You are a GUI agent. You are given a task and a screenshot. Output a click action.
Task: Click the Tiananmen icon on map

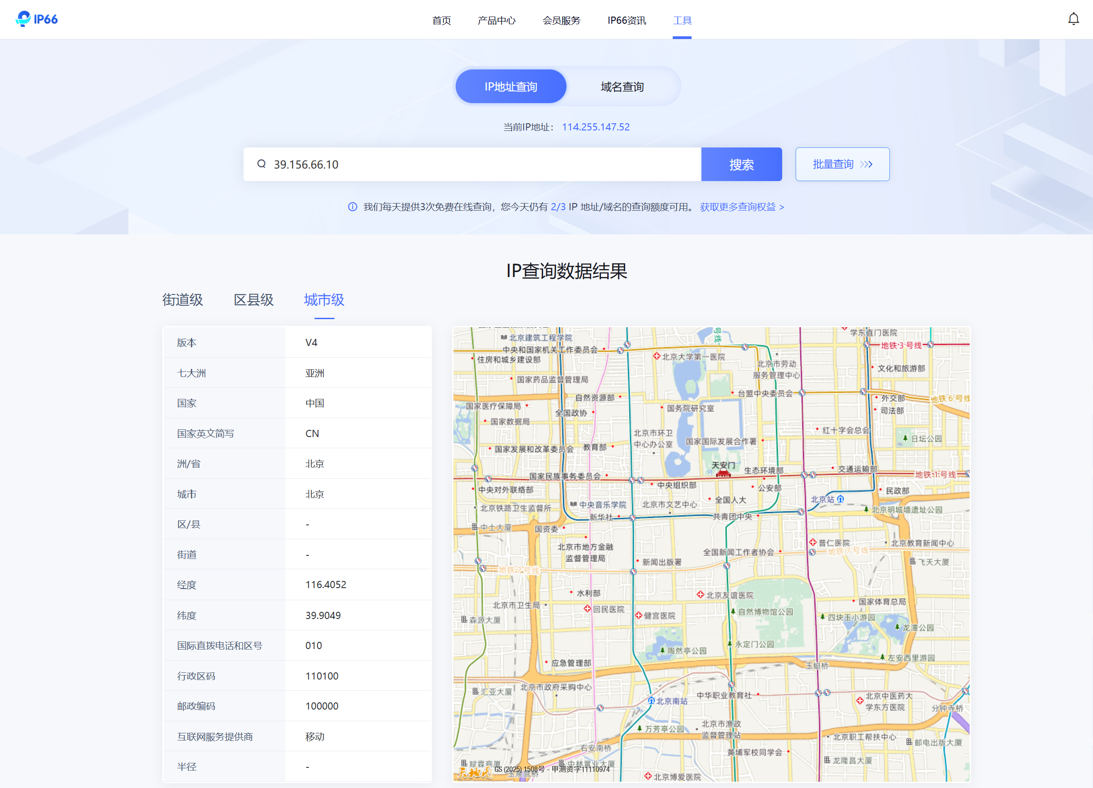pyautogui.click(x=723, y=473)
